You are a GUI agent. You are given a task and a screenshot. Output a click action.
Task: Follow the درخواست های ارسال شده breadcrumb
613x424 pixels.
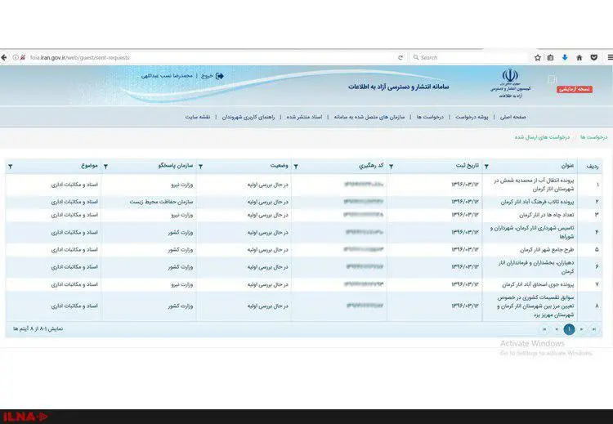click(542, 137)
